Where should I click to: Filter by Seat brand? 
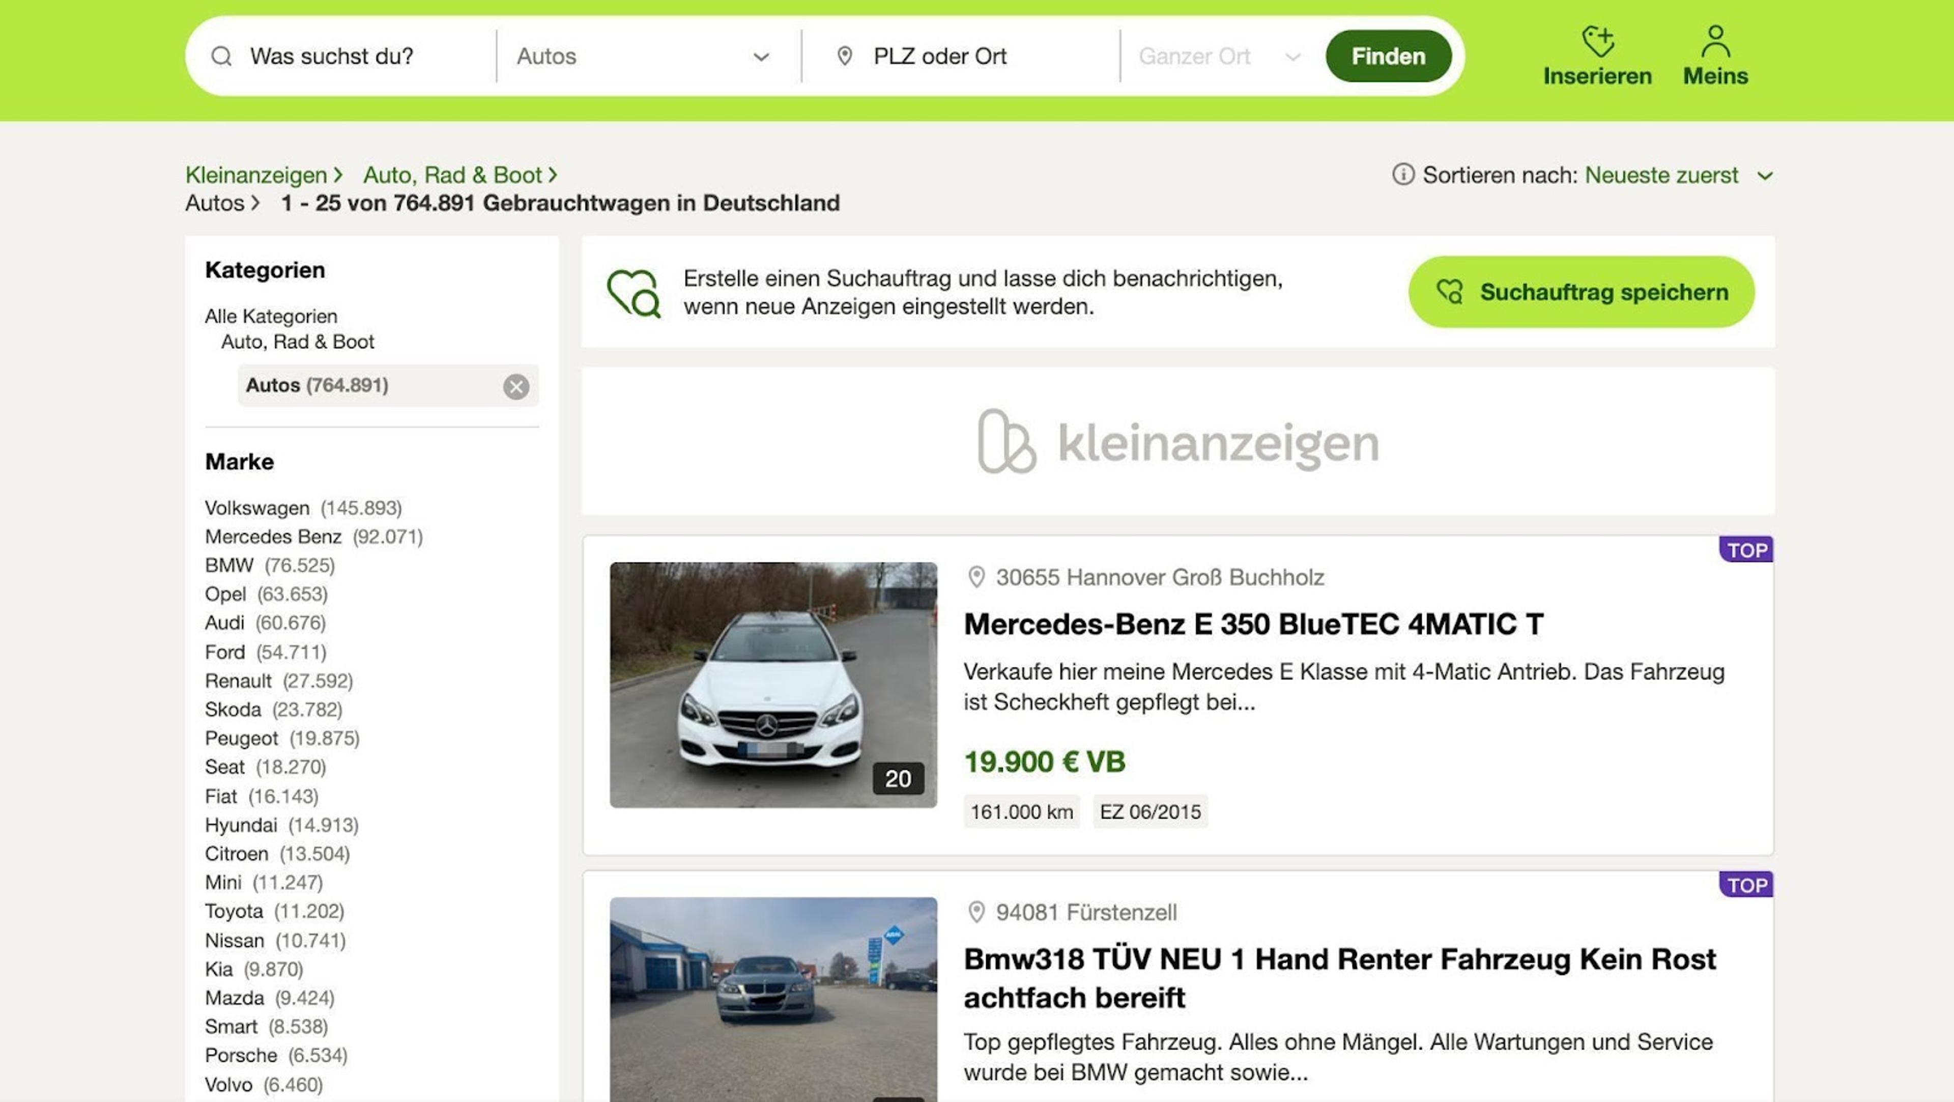224,767
